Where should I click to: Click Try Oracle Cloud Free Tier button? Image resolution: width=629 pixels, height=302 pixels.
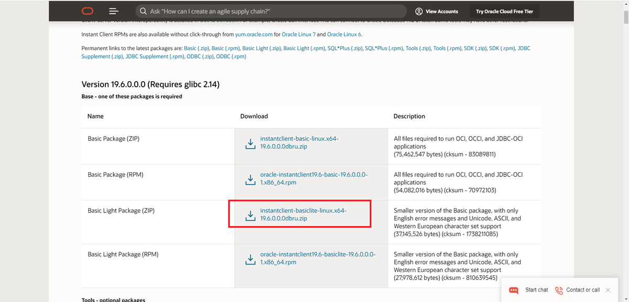(505, 11)
